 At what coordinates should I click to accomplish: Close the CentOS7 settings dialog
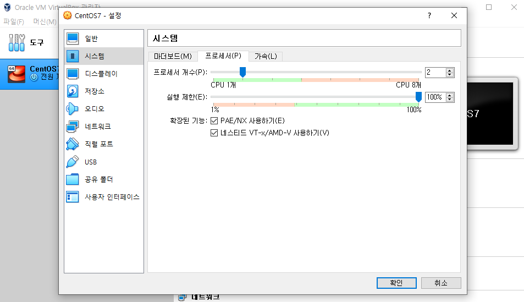coord(454,15)
